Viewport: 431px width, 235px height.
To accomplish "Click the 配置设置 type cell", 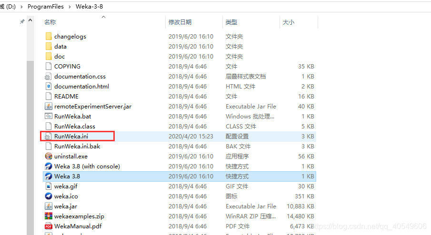I will click(x=237, y=137).
